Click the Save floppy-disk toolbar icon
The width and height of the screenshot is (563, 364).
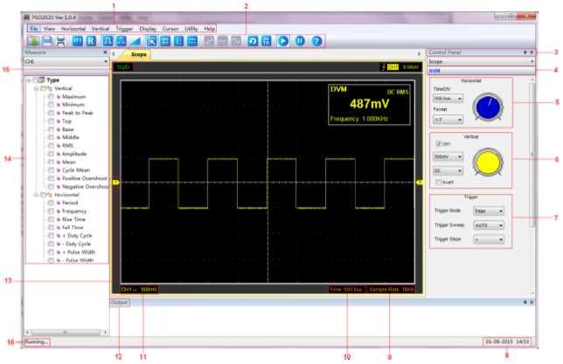(47, 41)
